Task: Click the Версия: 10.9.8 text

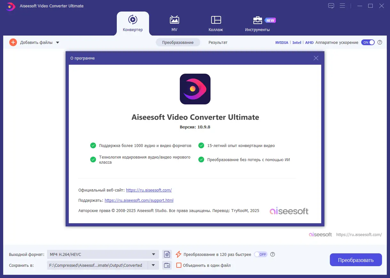Action: pyautogui.click(x=195, y=127)
